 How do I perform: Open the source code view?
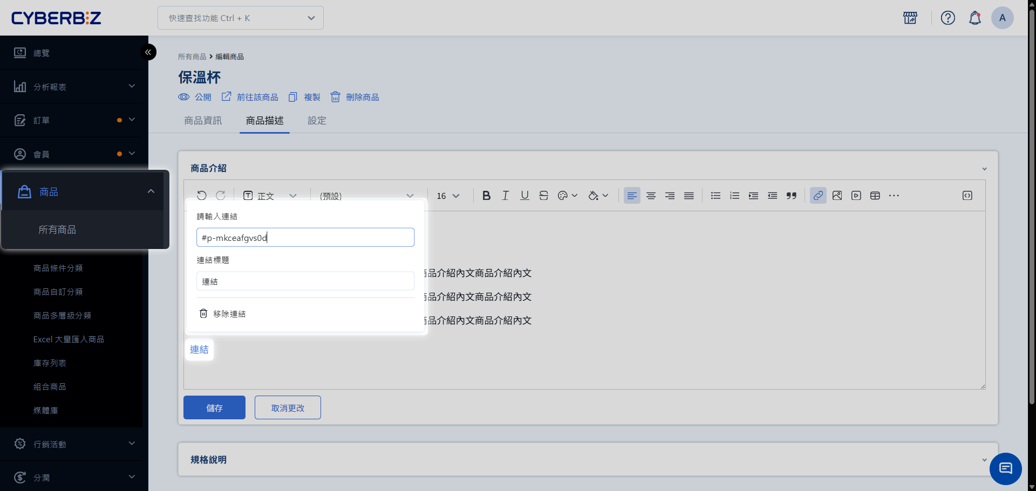pos(967,196)
